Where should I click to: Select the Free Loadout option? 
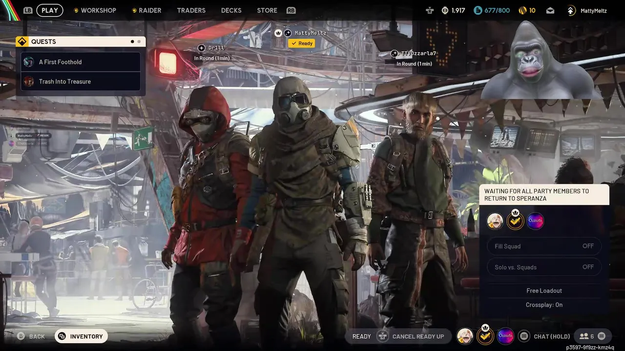click(x=544, y=291)
